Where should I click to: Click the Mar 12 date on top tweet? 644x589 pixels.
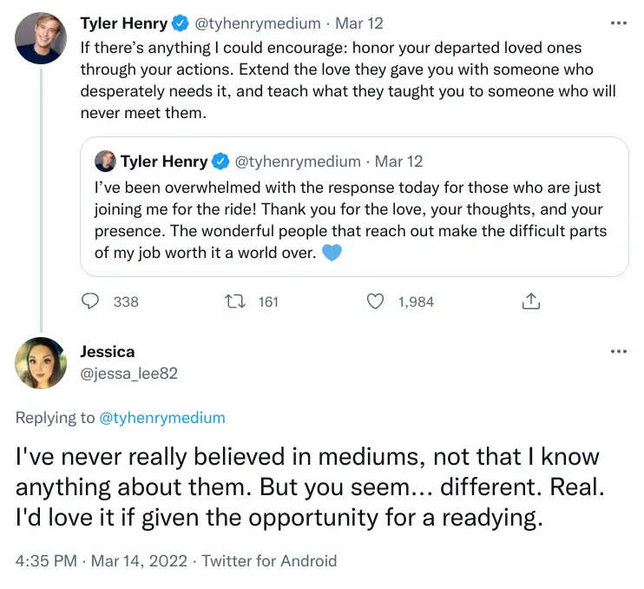coord(359,23)
